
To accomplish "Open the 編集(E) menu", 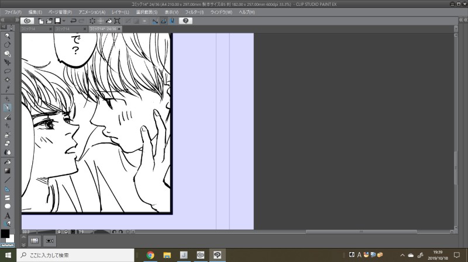I will [x=35, y=12].
